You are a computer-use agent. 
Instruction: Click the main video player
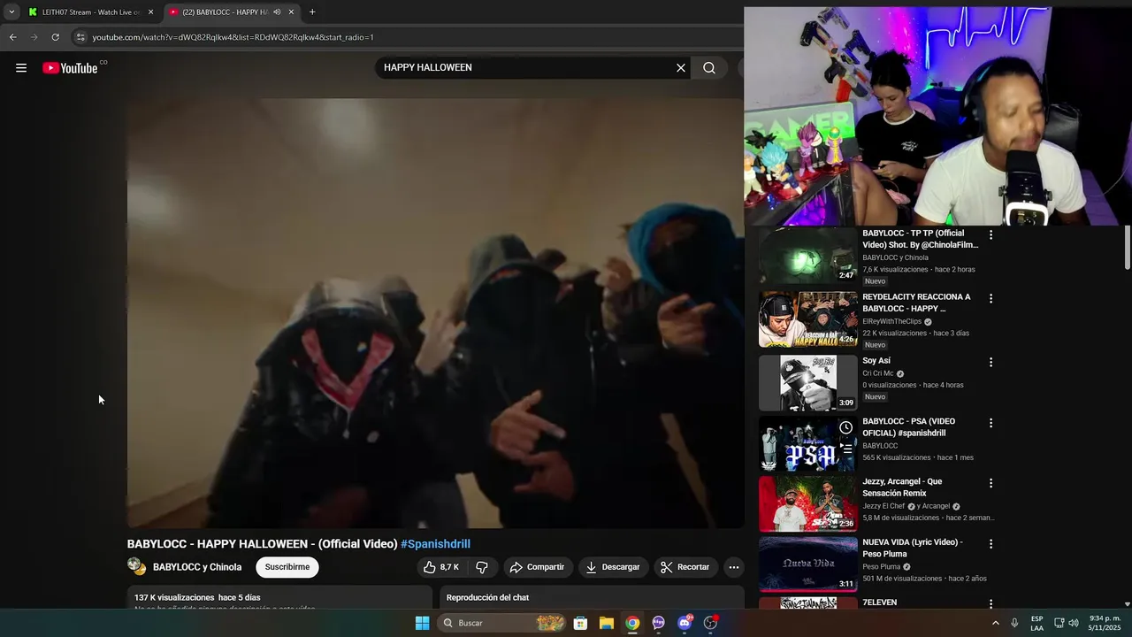(x=435, y=313)
